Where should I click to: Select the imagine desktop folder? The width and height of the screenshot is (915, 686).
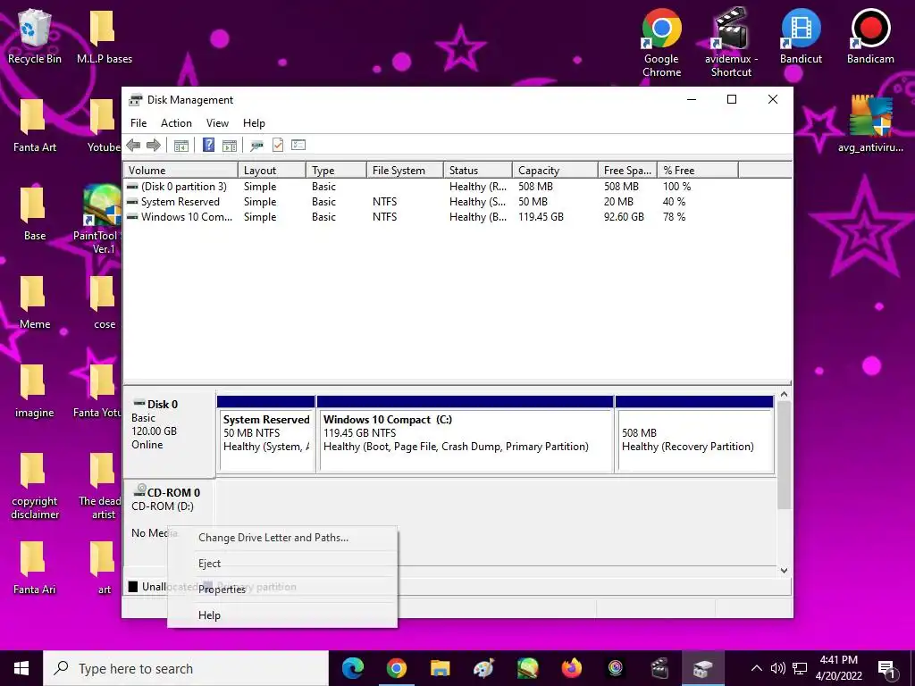(35, 391)
